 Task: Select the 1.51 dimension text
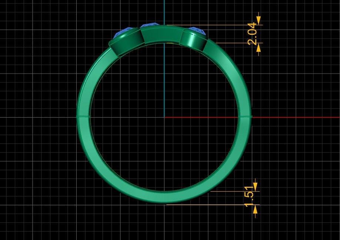click(x=249, y=196)
